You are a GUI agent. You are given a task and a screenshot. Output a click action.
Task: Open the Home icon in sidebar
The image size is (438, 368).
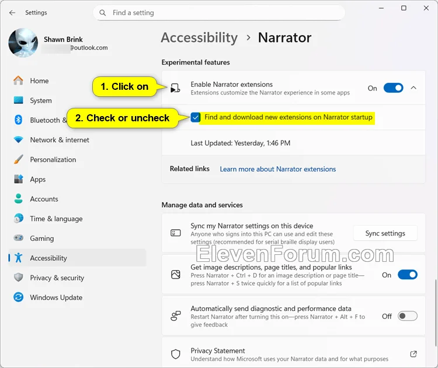tap(19, 80)
